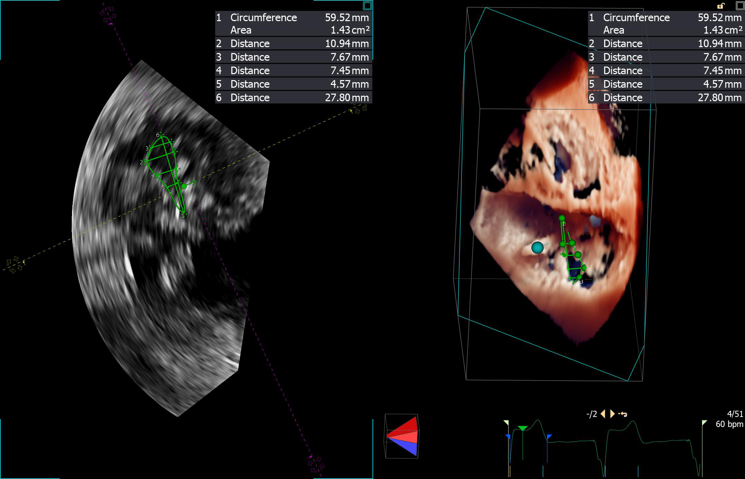Click the loop-return arrow icon near ECG

point(623,414)
